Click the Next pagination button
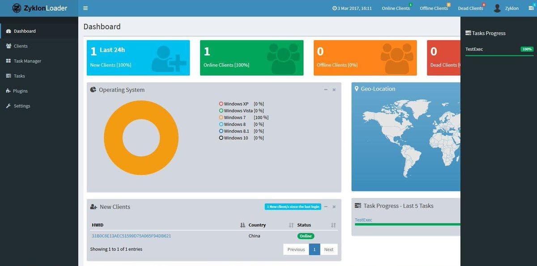537x266 pixels. coord(328,249)
